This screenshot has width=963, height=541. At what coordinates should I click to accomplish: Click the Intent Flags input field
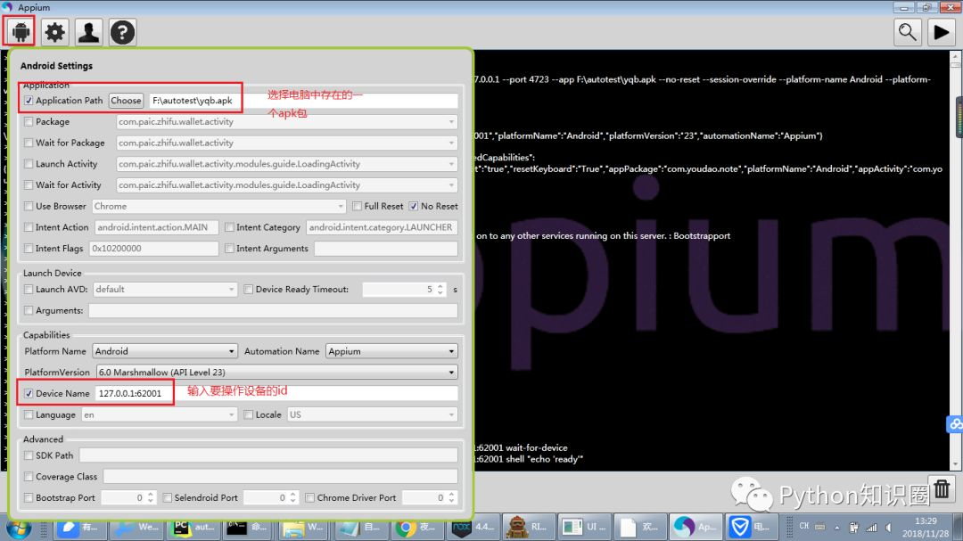pyautogui.click(x=153, y=248)
